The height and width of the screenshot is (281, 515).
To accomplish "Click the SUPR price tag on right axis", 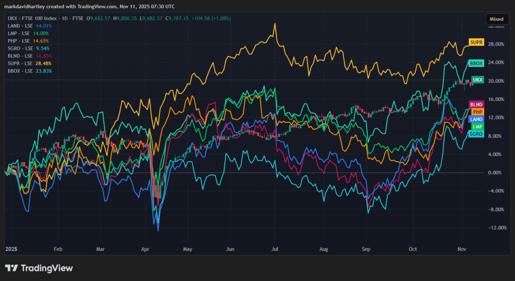I will (476, 42).
